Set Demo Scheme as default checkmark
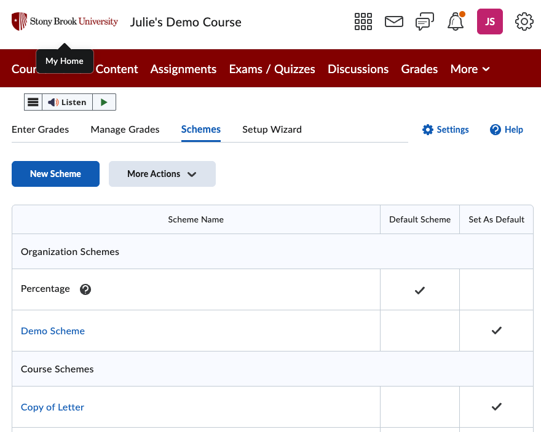This screenshot has height=432, width=541. (x=497, y=331)
